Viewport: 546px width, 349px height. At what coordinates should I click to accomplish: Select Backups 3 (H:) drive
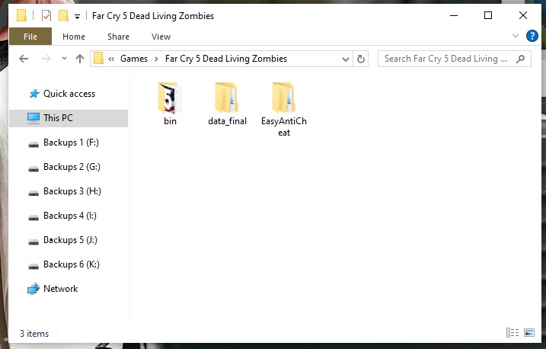[x=69, y=191]
